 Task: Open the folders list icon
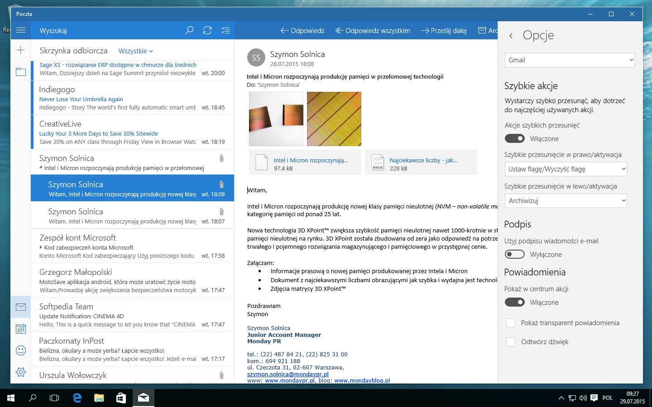(x=21, y=72)
